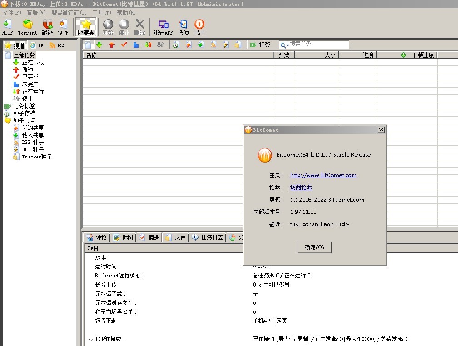458x346 pixels.
Task: Expand the TCP连接数 row chevron
Action: pos(90,340)
